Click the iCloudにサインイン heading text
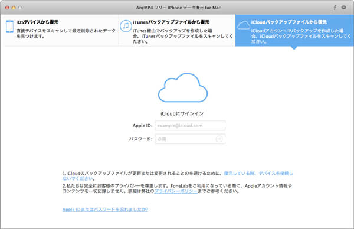Screen dimensions: 354x229 pyautogui.click(x=182, y=113)
